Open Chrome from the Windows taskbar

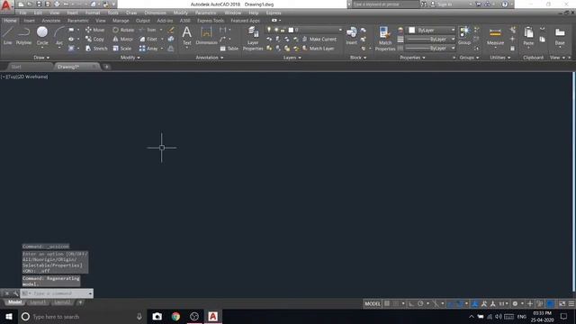click(x=175, y=316)
